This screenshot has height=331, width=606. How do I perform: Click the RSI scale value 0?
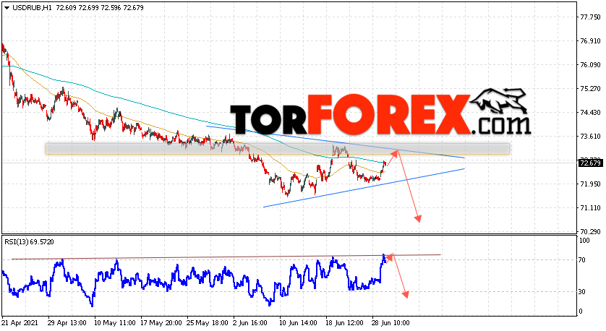click(x=580, y=311)
